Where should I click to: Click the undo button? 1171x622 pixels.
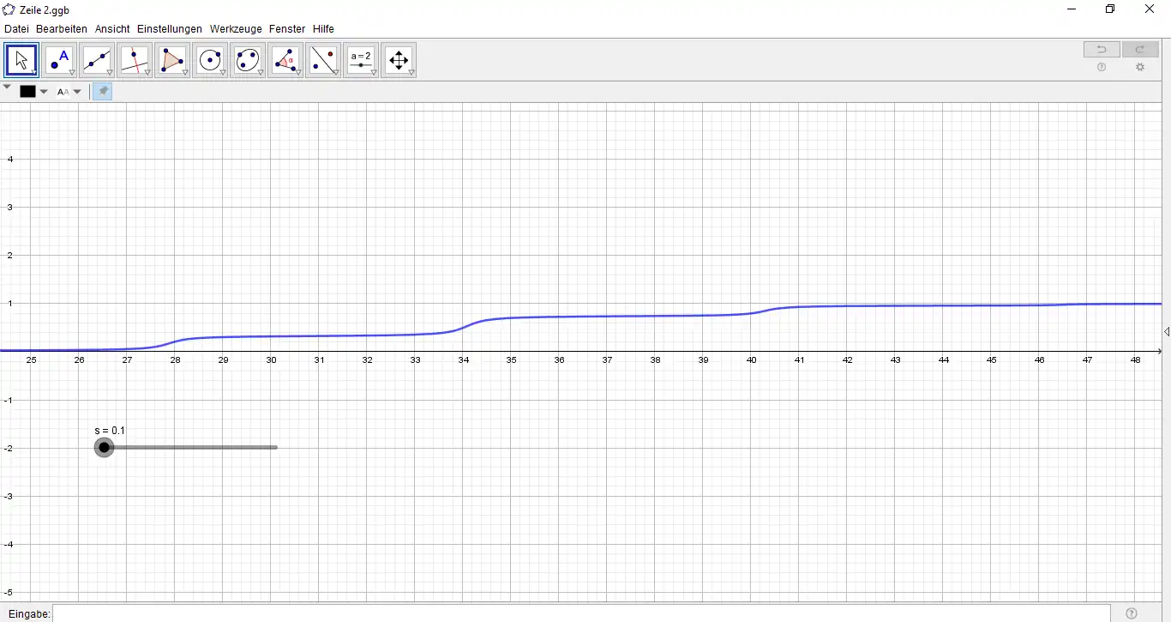click(x=1102, y=49)
